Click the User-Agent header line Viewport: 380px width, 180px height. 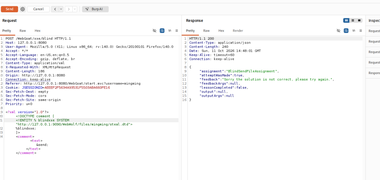click(x=89, y=47)
